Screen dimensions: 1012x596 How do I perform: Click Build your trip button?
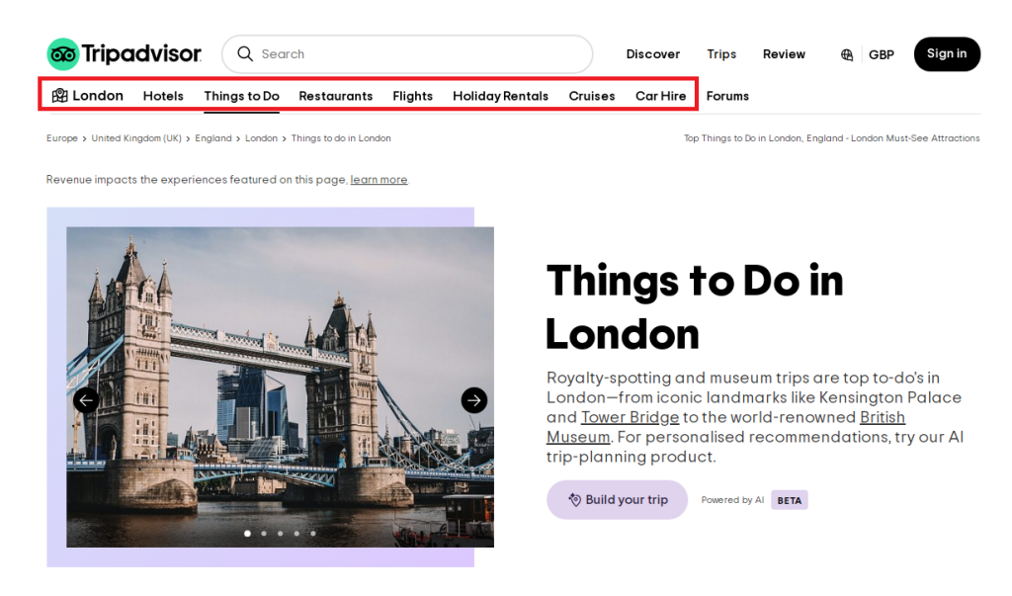(617, 500)
